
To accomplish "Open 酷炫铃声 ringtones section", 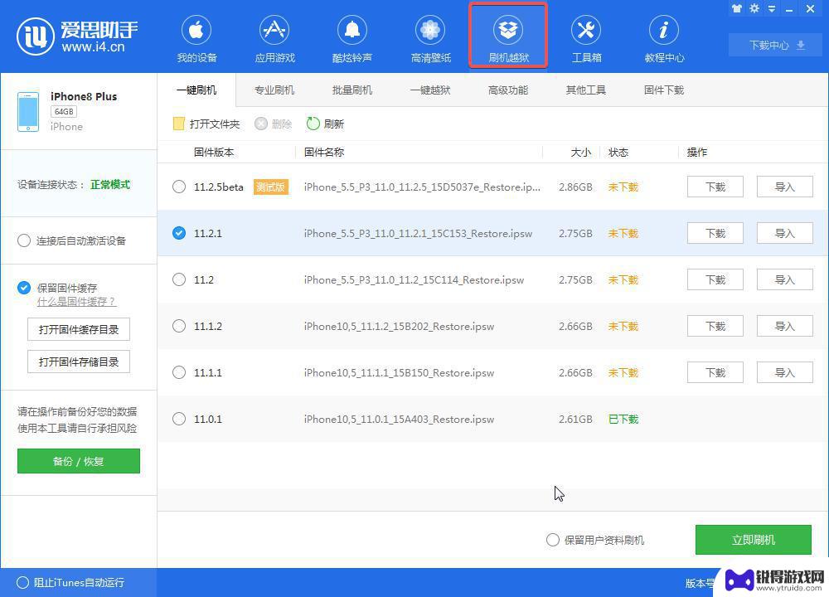I will point(352,40).
